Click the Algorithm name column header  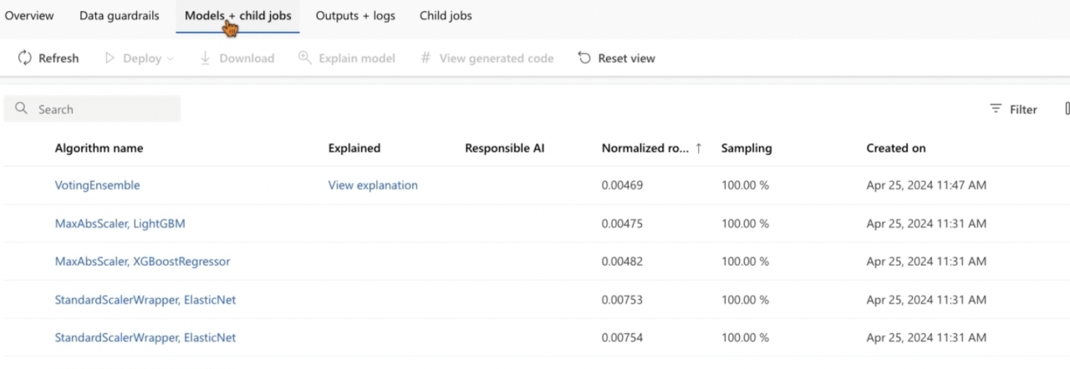click(x=99, y=149)
